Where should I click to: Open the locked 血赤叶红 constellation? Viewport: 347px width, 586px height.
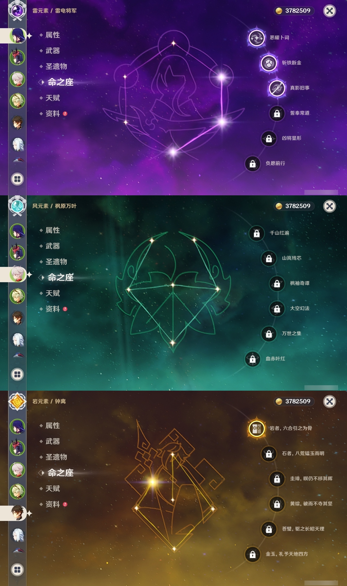[x=252, y=359]
